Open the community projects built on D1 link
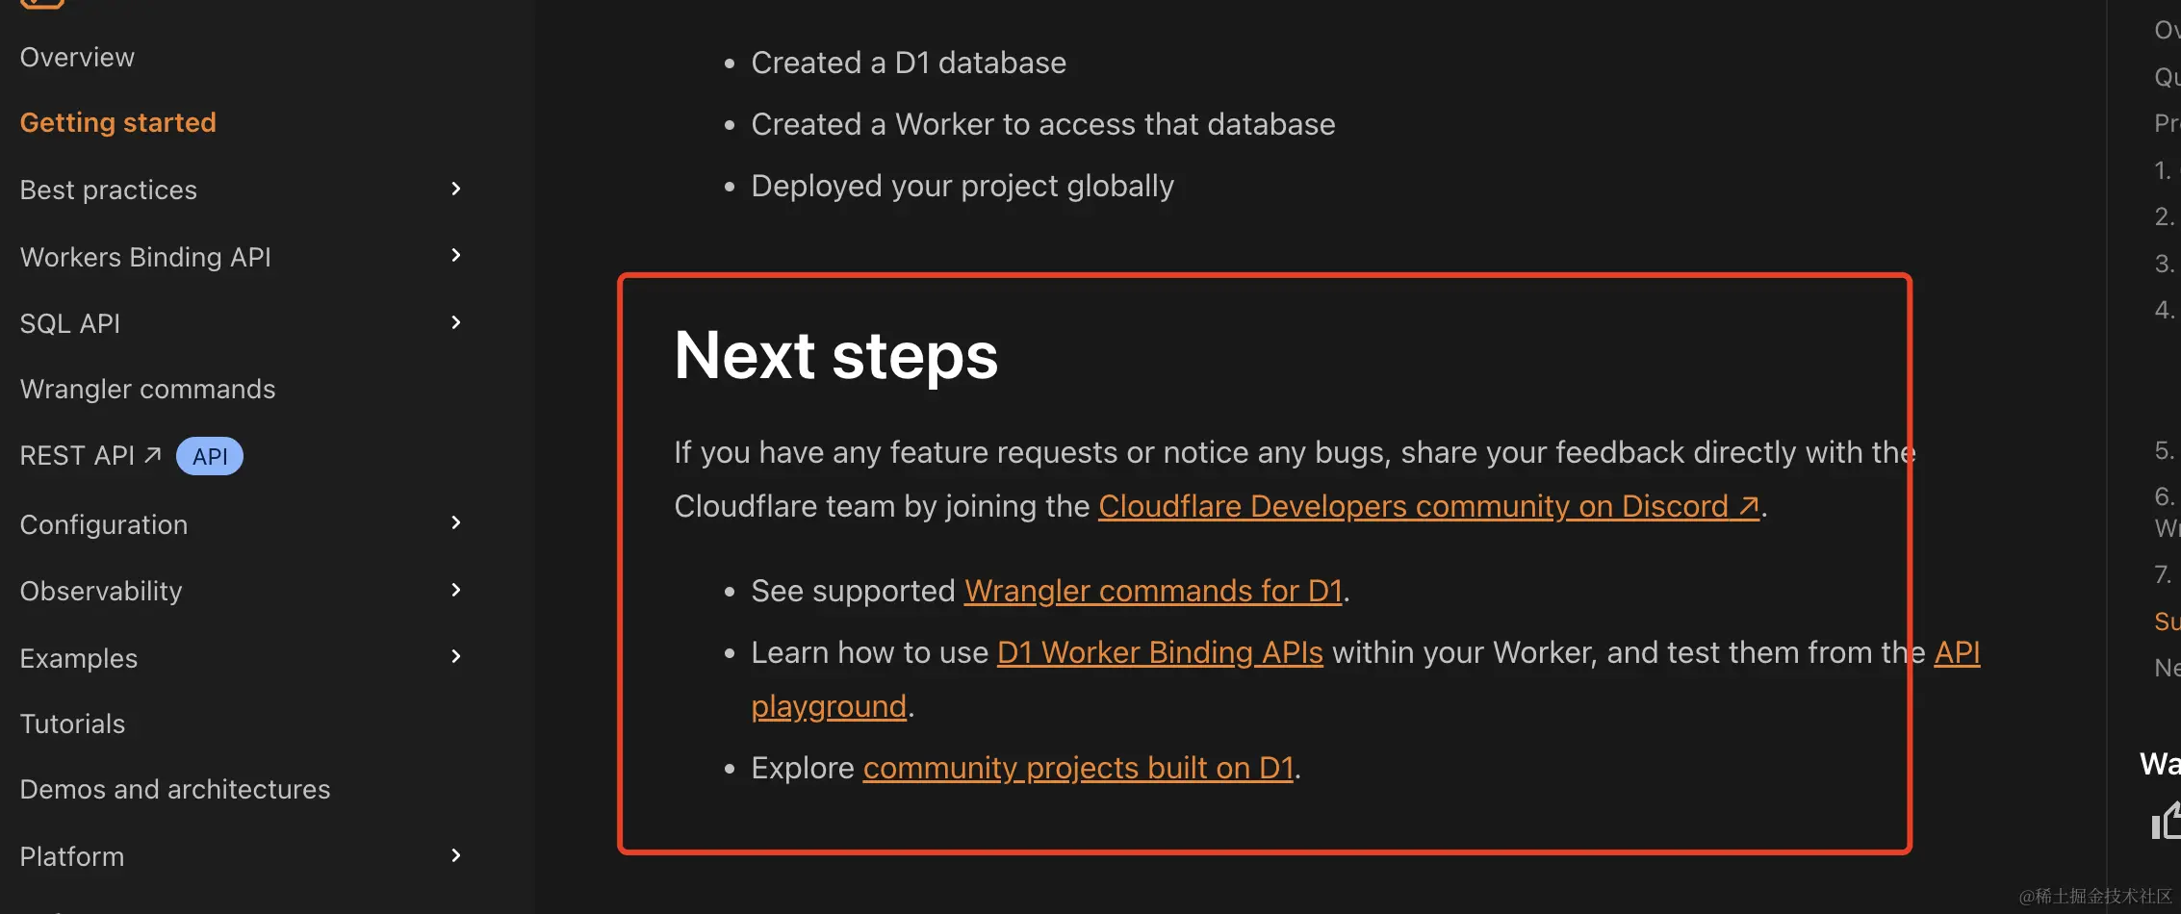Image resolution: width=2181 pixels, height=914 pixels. [1078, 767]
